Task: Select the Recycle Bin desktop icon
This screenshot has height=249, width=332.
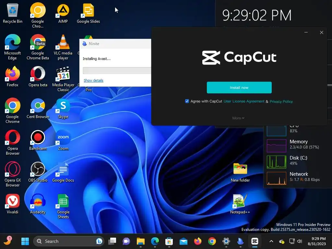Action: click(13, 13)
